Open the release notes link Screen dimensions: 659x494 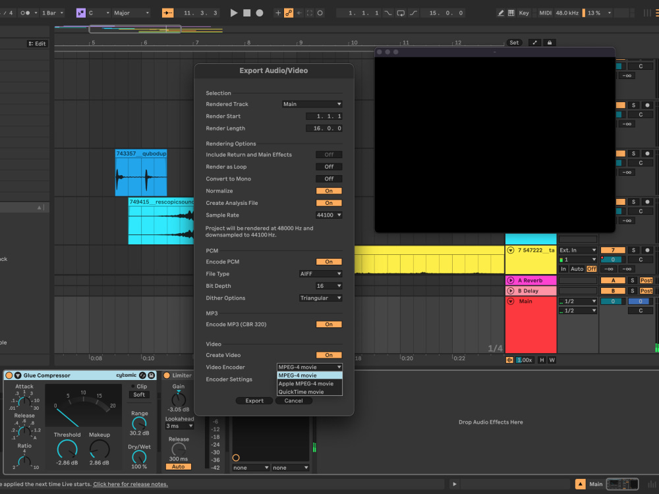(130, 484)
